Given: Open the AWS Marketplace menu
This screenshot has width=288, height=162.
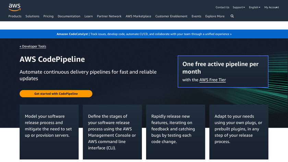Looking at the screenshot, I should coord(138,16).
